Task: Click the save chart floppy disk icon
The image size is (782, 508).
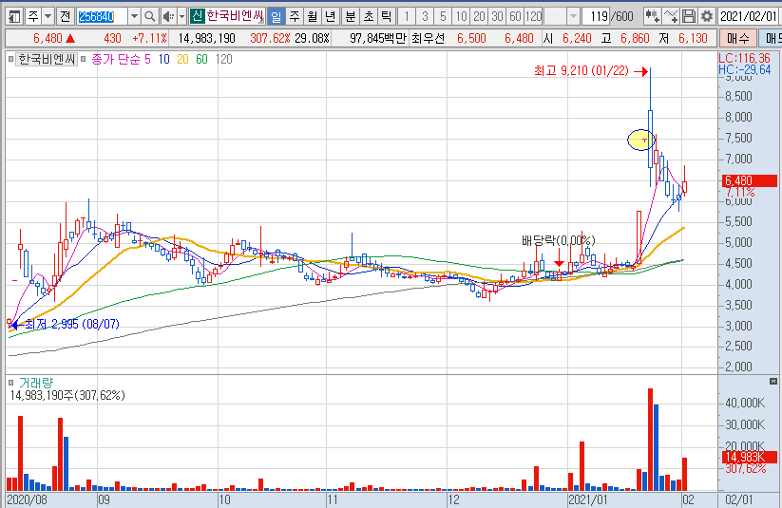Action: (690, 16)
